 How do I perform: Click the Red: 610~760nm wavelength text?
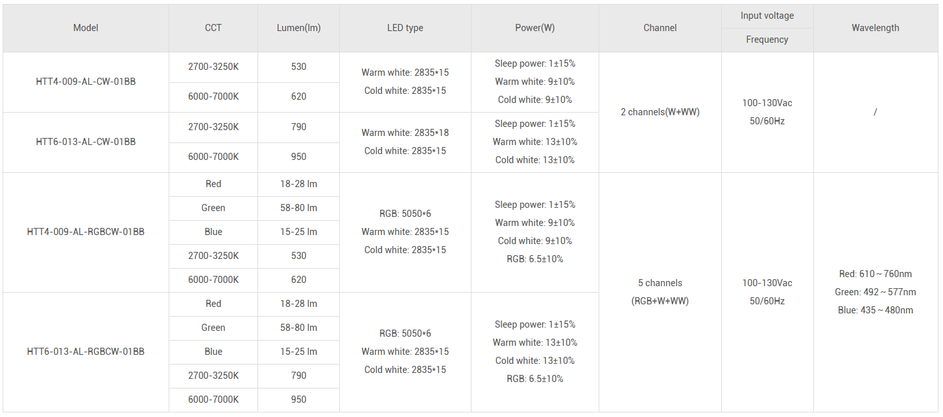[875, 274]
